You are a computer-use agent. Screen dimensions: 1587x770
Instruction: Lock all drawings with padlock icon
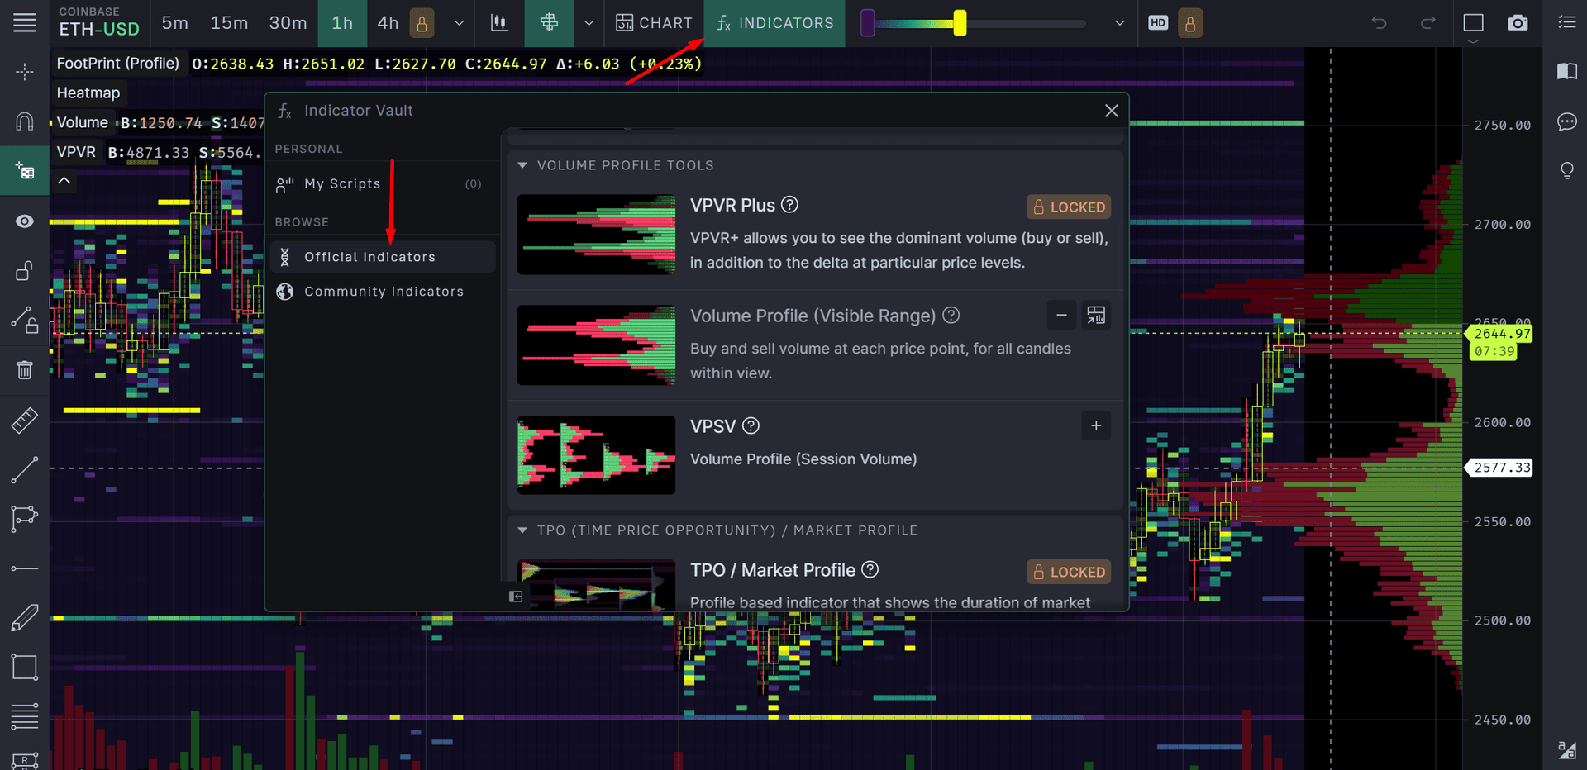(25, 271)
